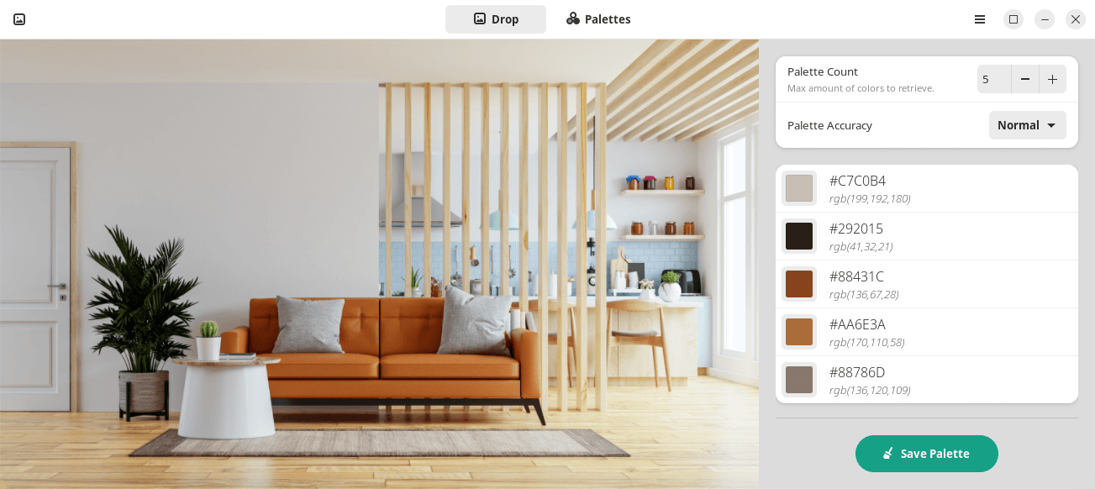The image size is (1095, 489).
Task: Open the Palette Accuracy Normal dropdown
Action: 1028,125
